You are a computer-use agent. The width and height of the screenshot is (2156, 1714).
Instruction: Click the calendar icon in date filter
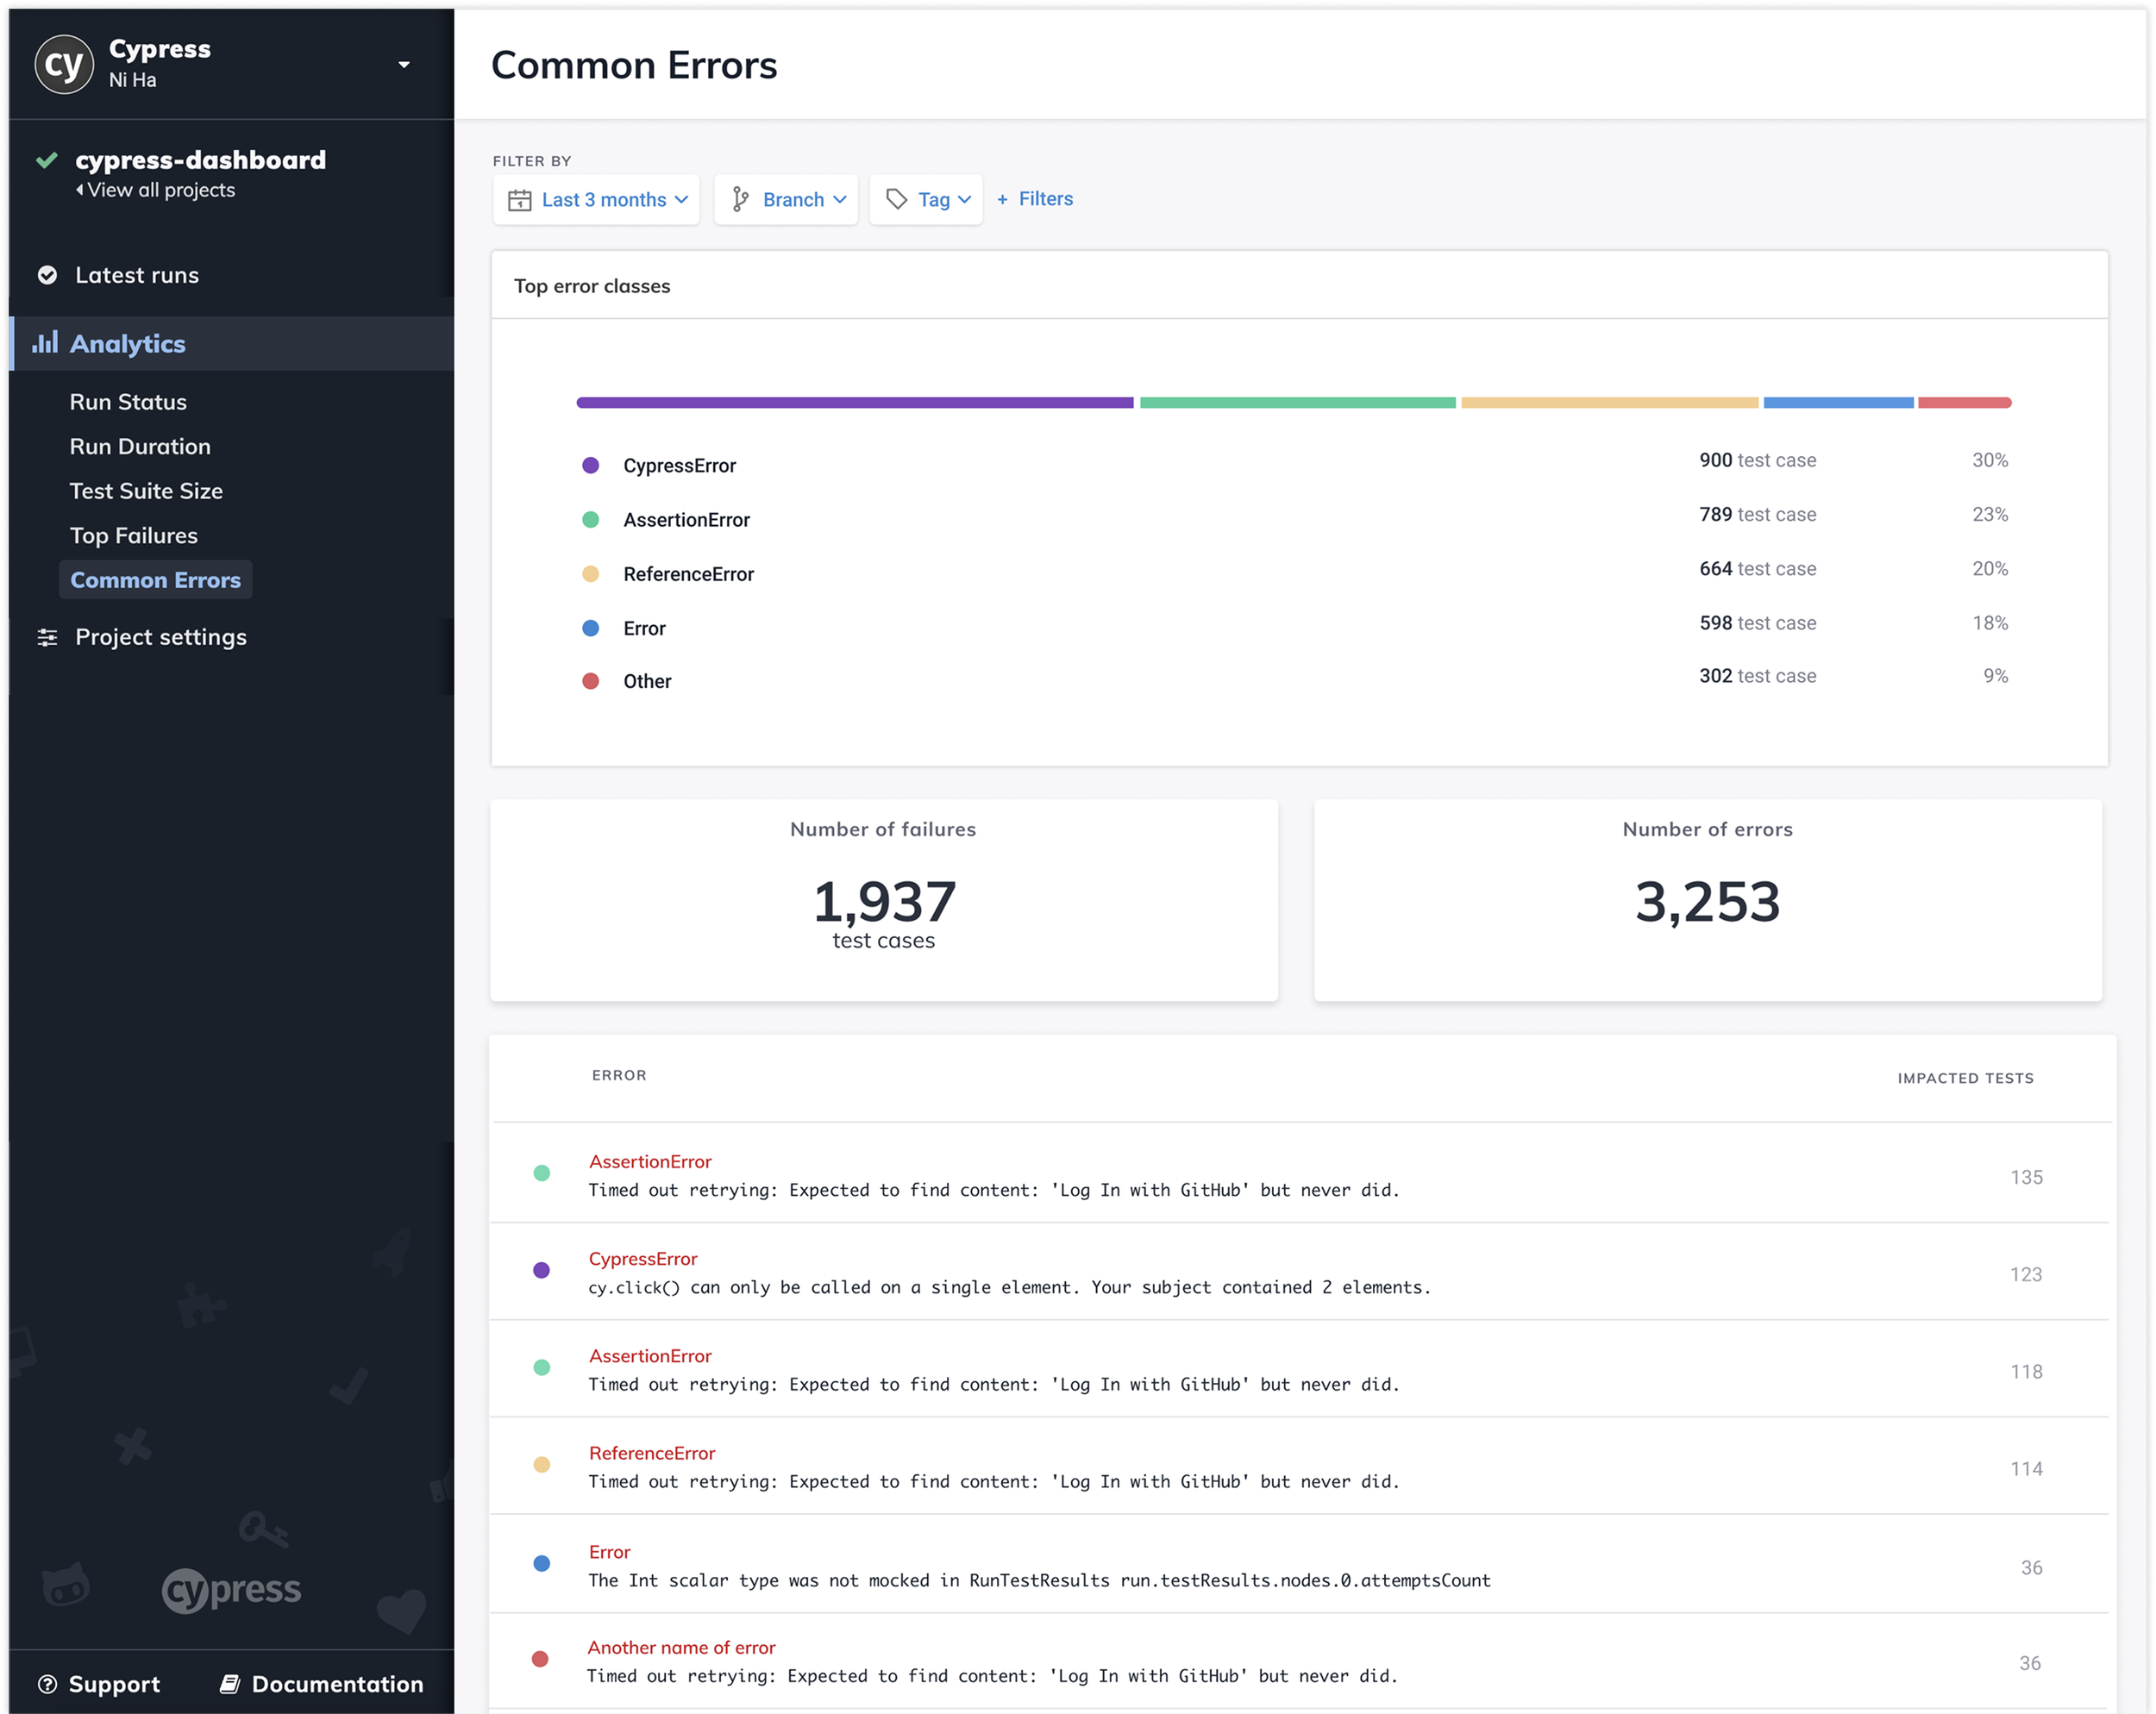coord(520,200)
